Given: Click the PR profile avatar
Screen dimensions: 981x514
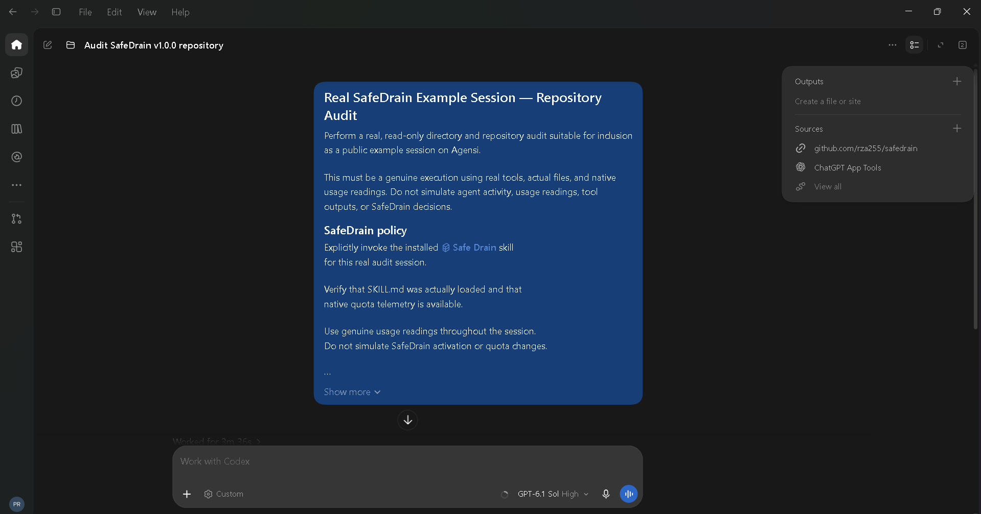Looking at the screenshot, I should 17,504.
